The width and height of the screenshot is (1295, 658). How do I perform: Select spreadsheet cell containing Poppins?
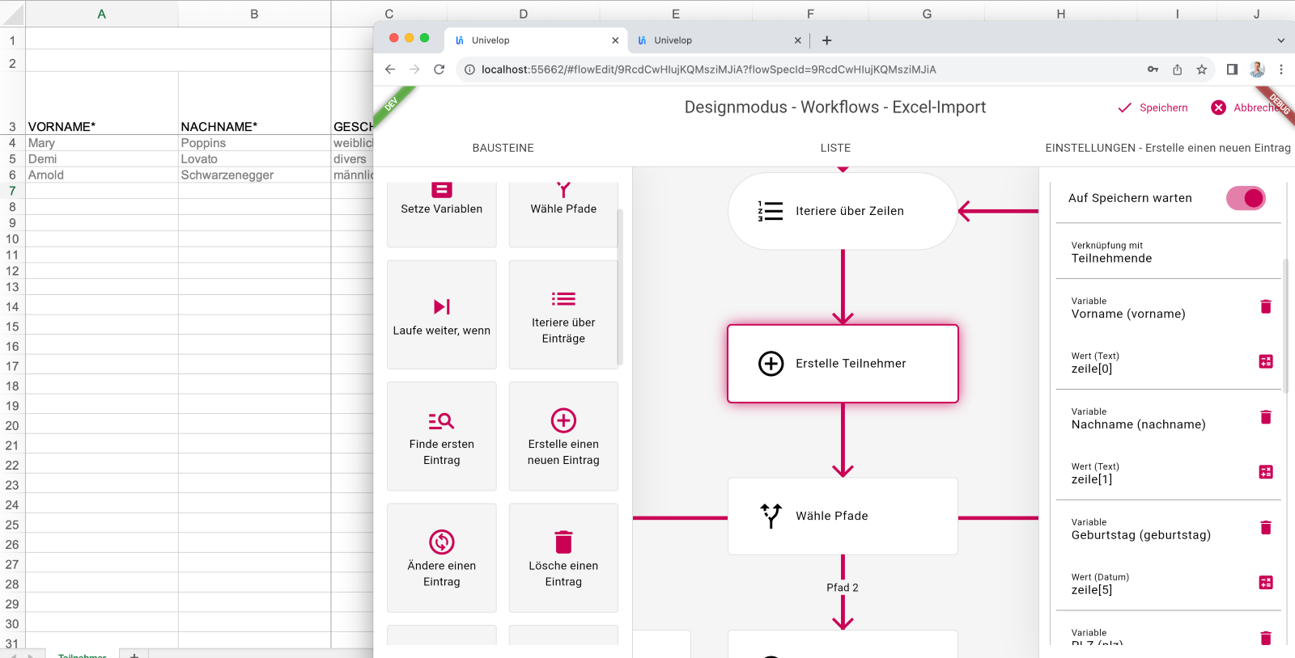pyautogui.click(x=254, y=143)
